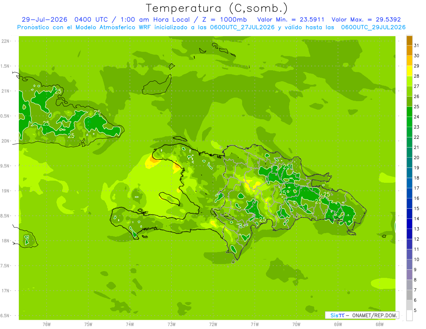Pick the green swatch between legend 24 and 25
This screenshot has height=329, width=426.
409,112
